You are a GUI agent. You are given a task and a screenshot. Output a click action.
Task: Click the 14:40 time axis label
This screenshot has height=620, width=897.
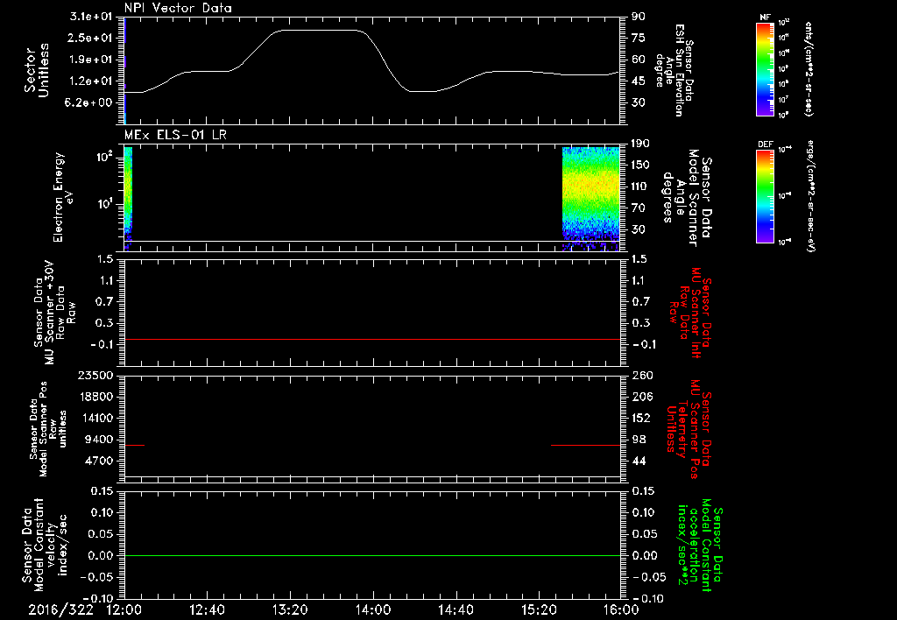pos(456,609)
